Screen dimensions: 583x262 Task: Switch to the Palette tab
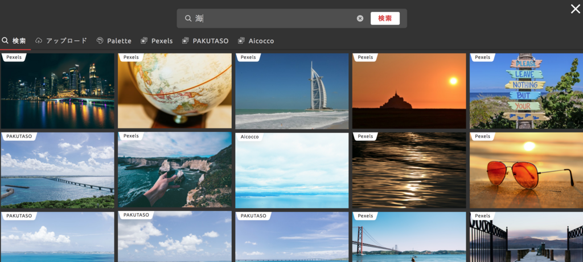point(114,41)
